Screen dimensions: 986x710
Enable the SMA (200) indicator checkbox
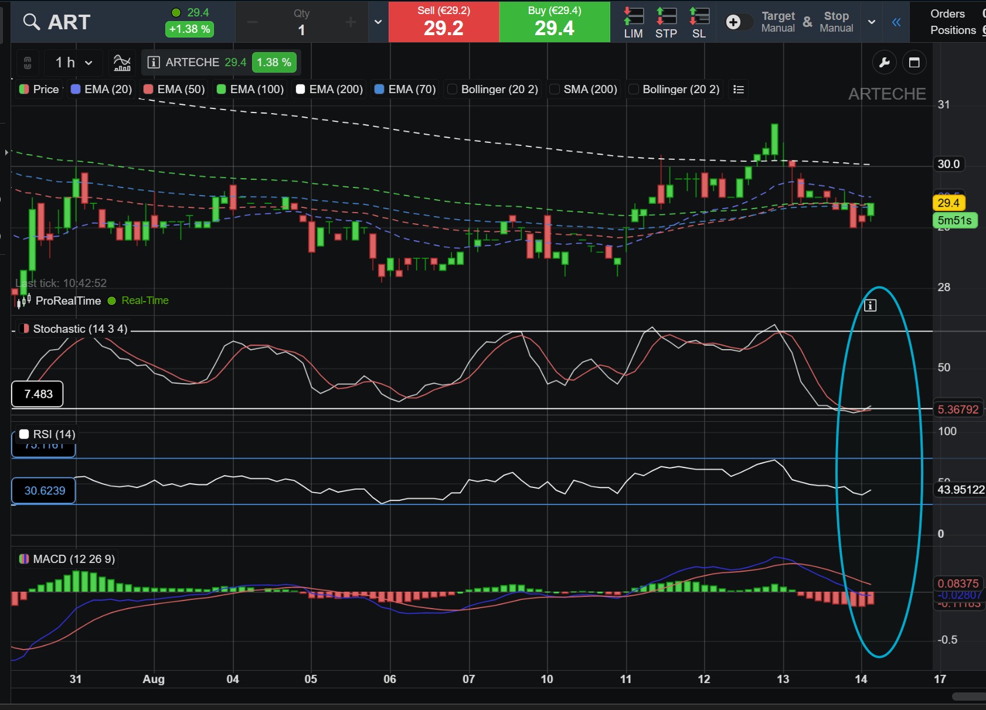tap(555, 90)
